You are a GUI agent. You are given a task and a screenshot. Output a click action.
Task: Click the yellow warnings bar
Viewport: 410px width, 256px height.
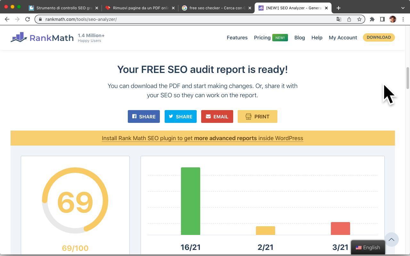[266, 230]
